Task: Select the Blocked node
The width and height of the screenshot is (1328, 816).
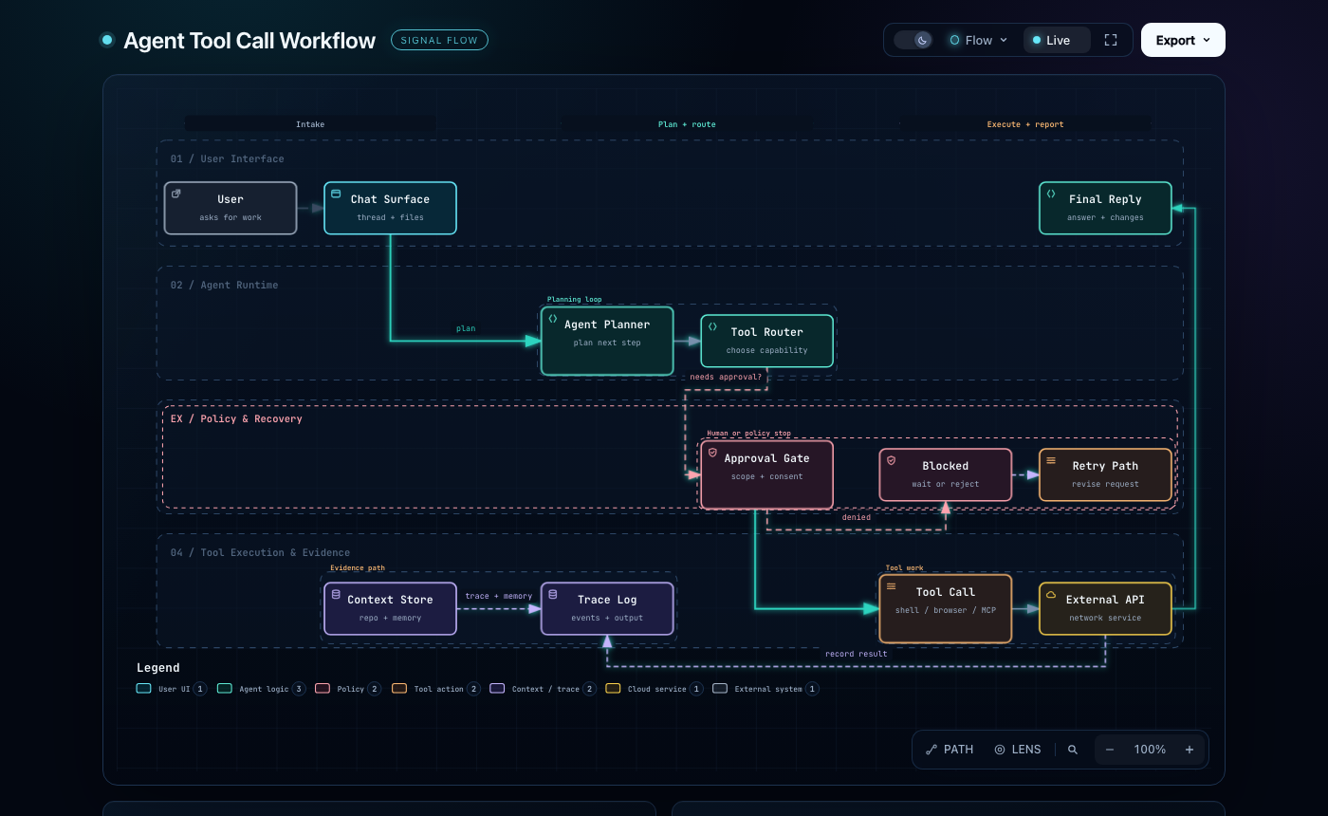Action: coord(946,474)
